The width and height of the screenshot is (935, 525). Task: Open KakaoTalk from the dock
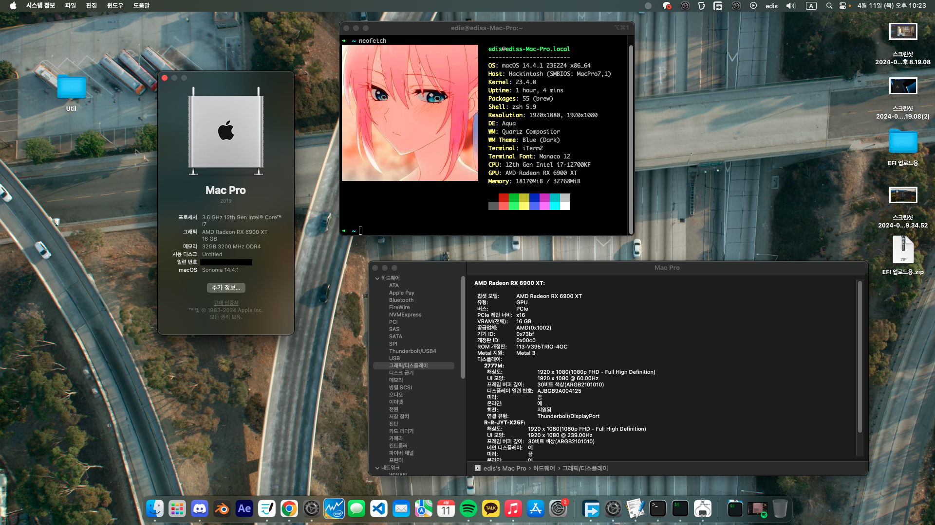(491, 509)
